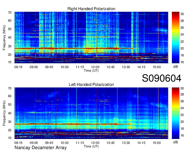
Task: Click the 'dB' unit under lower color bar
Action: [175, 142]
